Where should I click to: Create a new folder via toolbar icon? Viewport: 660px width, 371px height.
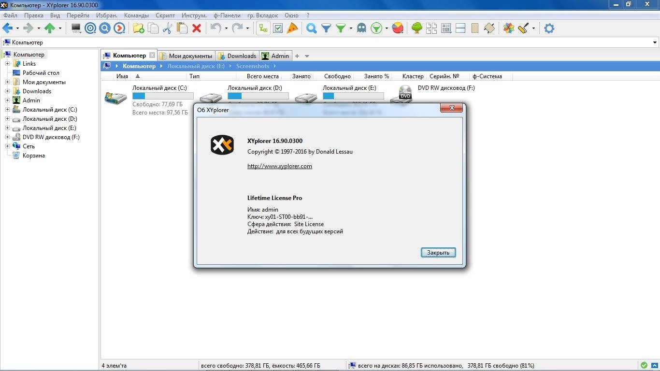[x=139, y=29]
